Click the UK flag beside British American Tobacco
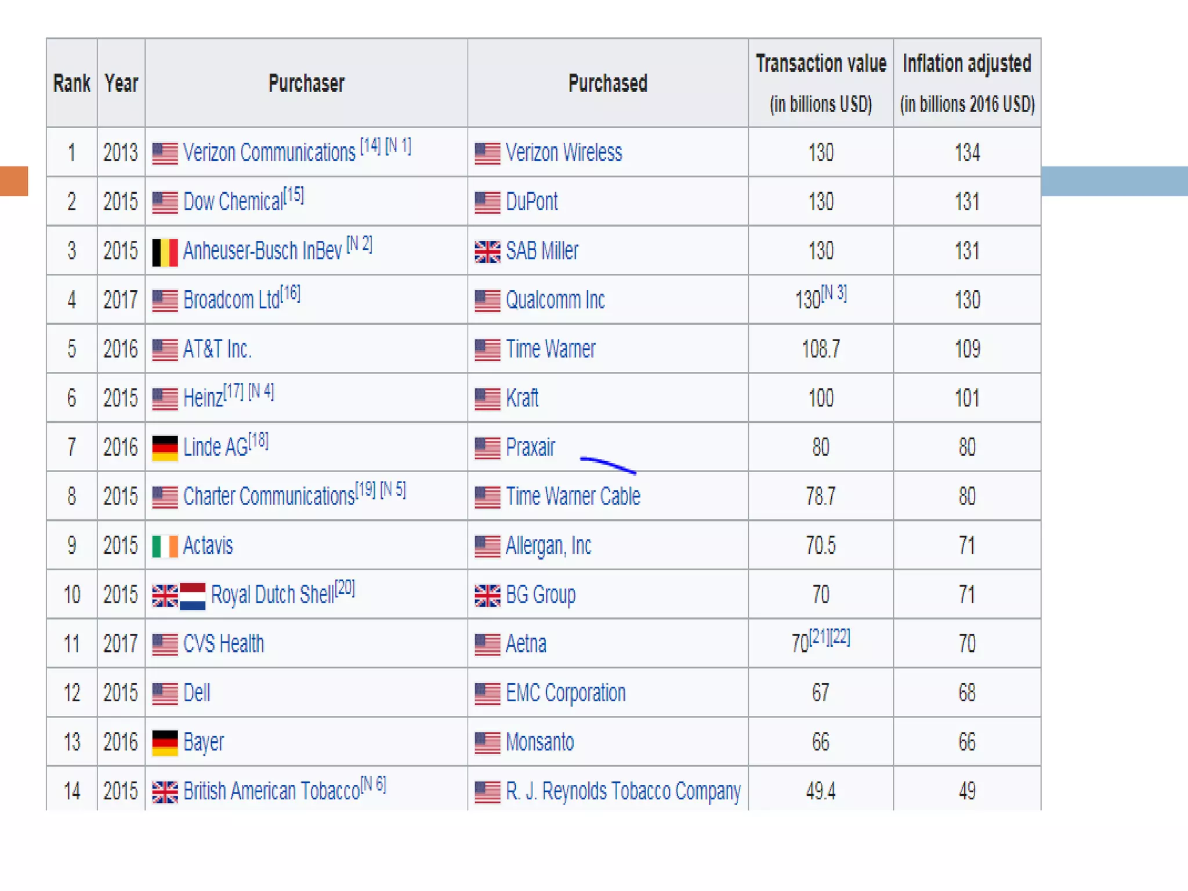Viewport: 1188px width, 891px height. (x=165, y=792)
